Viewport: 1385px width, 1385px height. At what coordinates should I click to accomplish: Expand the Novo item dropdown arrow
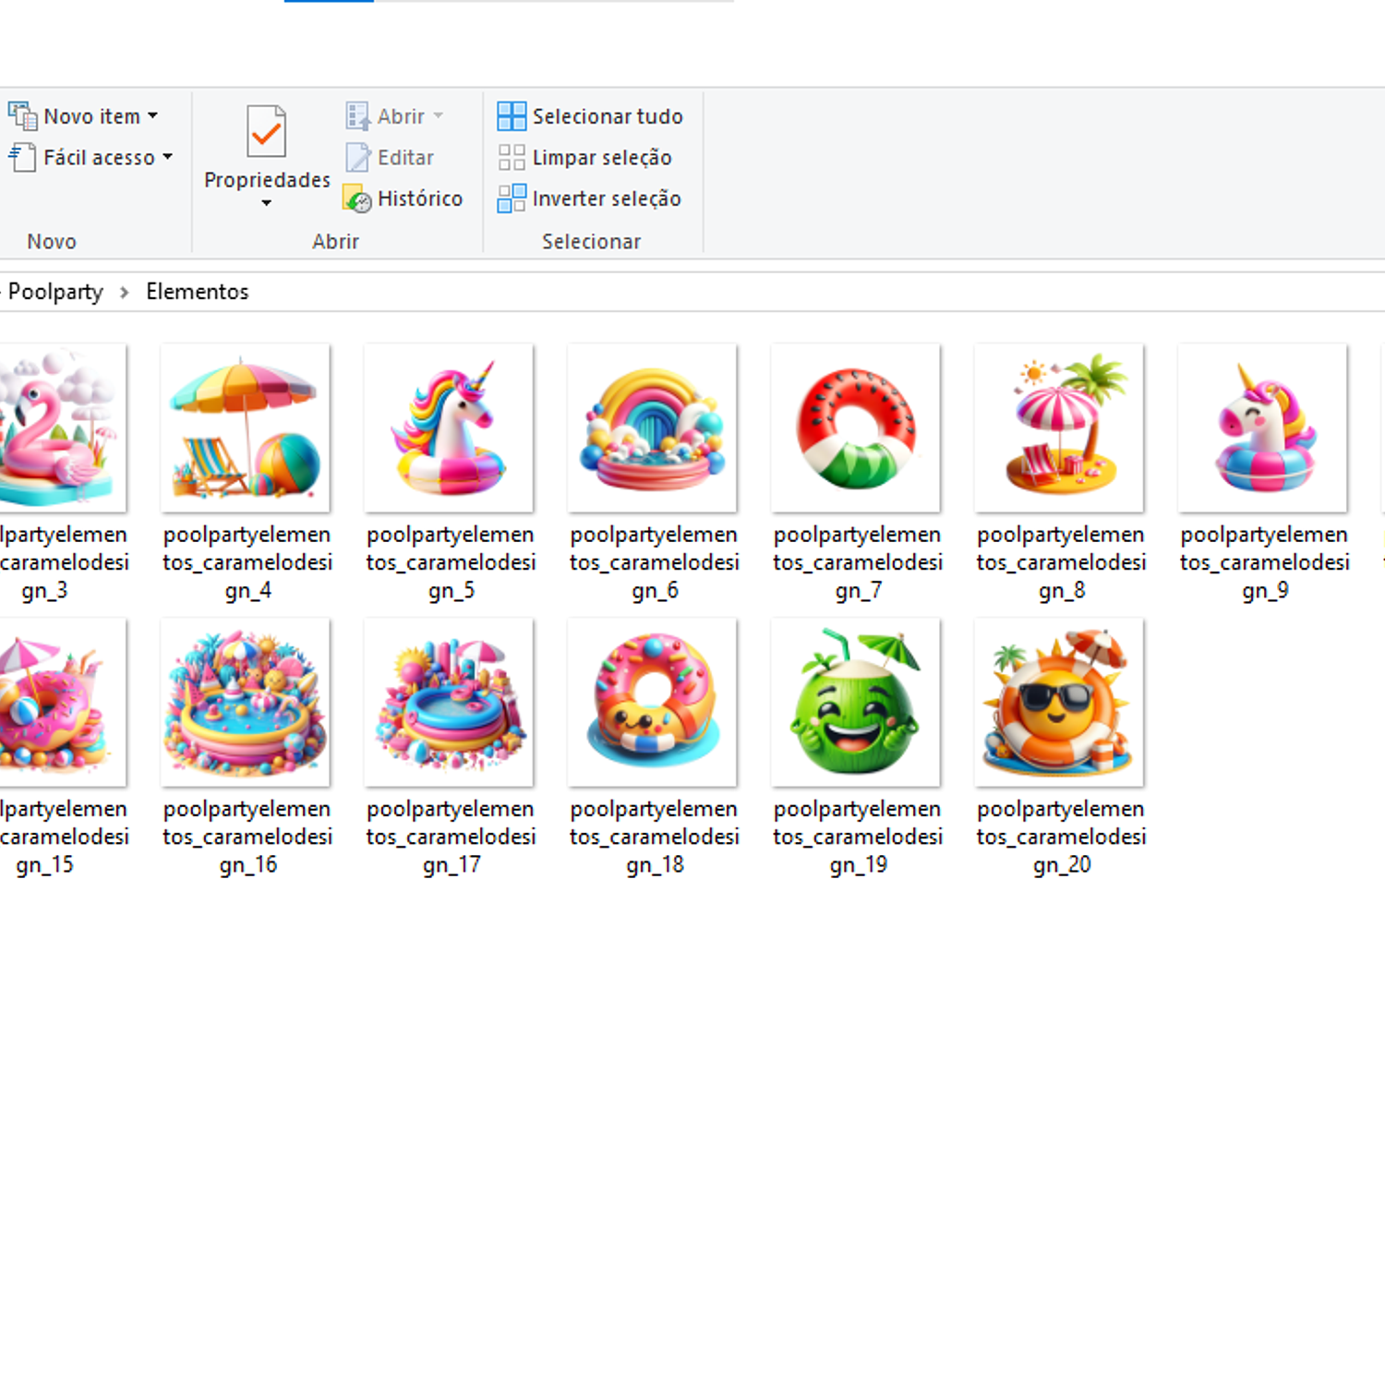pyautogui.click(x=153, y=116)
